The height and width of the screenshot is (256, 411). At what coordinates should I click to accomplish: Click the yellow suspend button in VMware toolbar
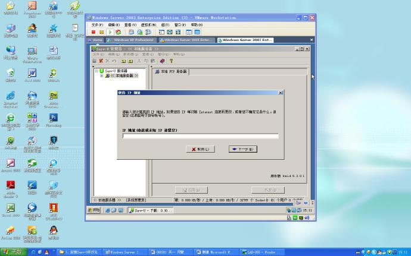pos(101,32)
